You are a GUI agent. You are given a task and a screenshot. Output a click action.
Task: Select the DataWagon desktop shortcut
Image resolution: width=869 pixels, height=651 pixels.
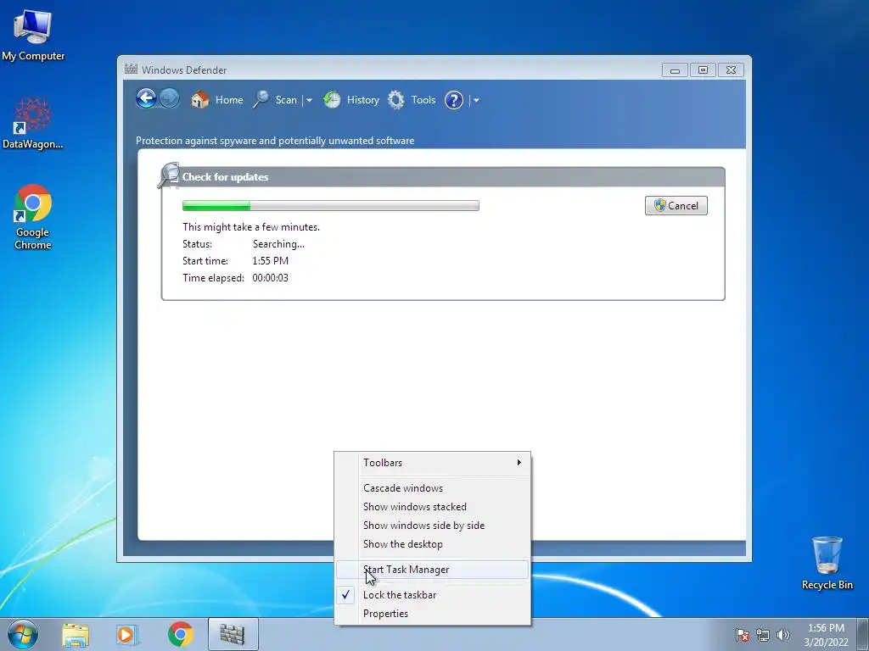coord(33,123)
